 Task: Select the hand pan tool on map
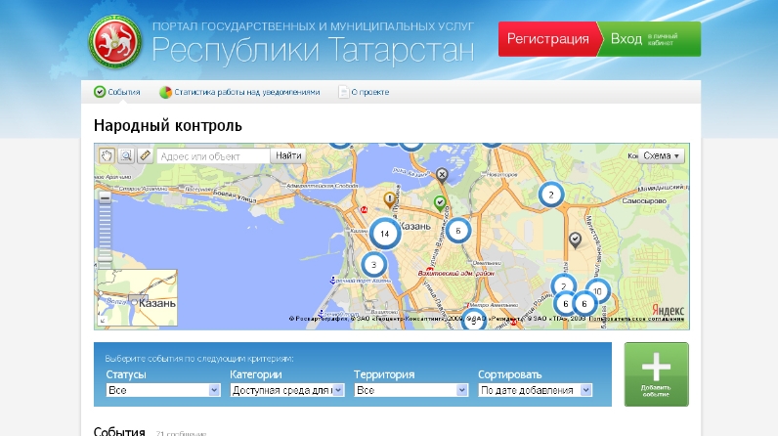tap(107, 155)
